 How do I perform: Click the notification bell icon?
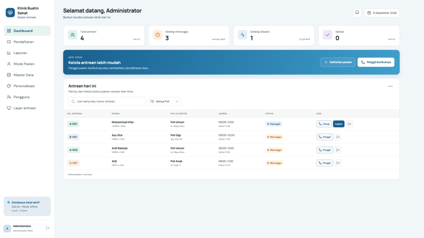coord(357,13)
